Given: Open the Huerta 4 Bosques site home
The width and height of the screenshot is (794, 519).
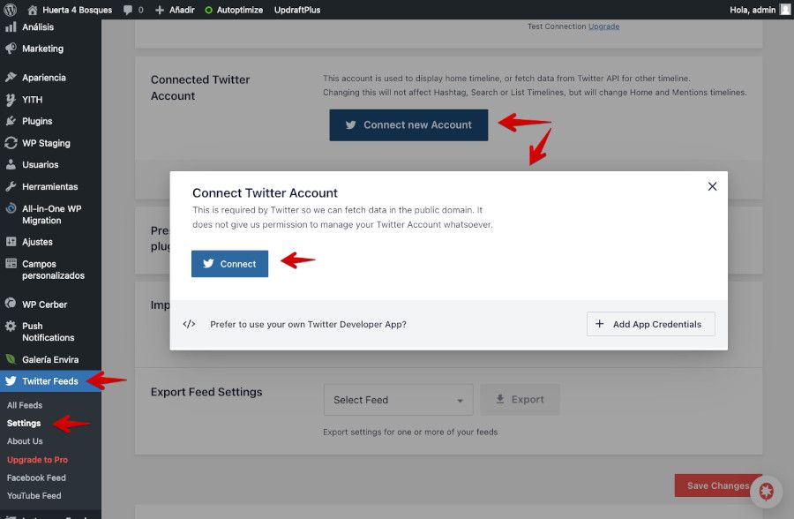Looking at the screenshot, I should [70, 10].
